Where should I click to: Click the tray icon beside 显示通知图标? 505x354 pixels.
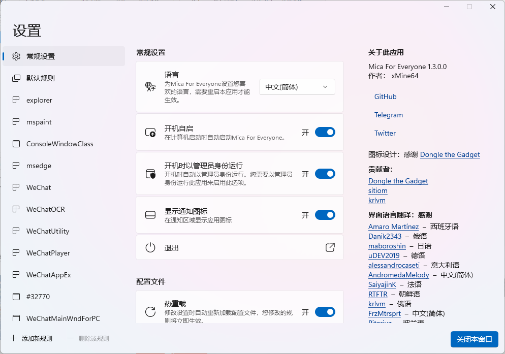click(x=150, y=215)
